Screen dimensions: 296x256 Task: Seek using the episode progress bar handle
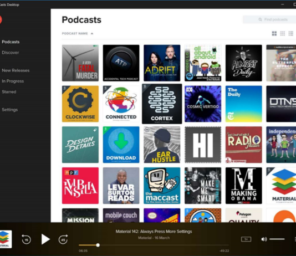98,245
